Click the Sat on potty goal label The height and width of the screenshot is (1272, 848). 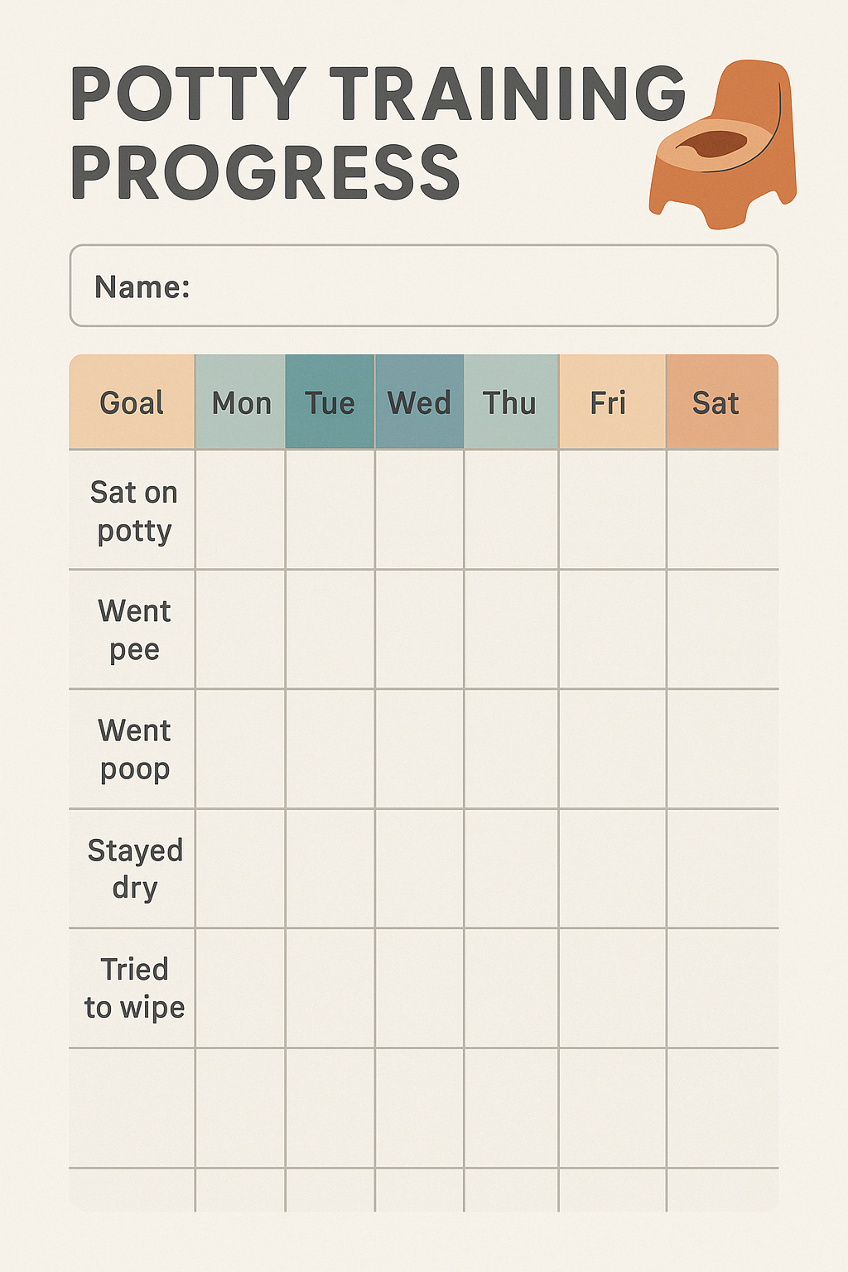coord(134,511)
